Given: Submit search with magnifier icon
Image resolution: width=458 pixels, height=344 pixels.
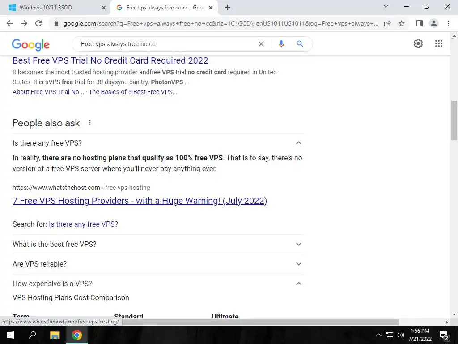Looking at the screenshot, I should tap(300, 44).
